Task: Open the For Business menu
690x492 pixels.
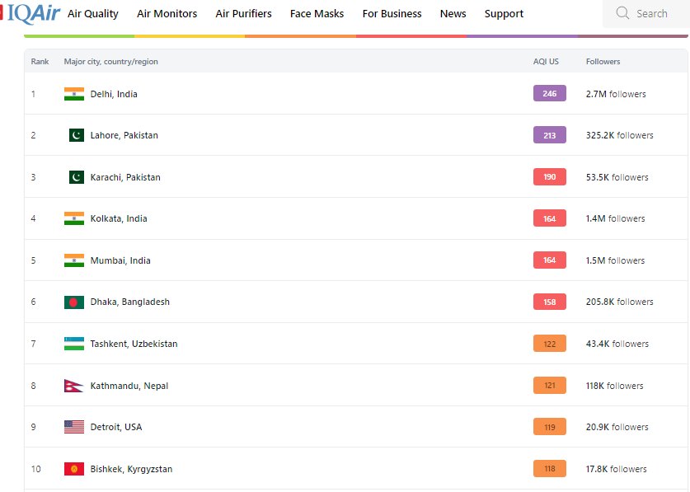Action: tap(392, 14)
